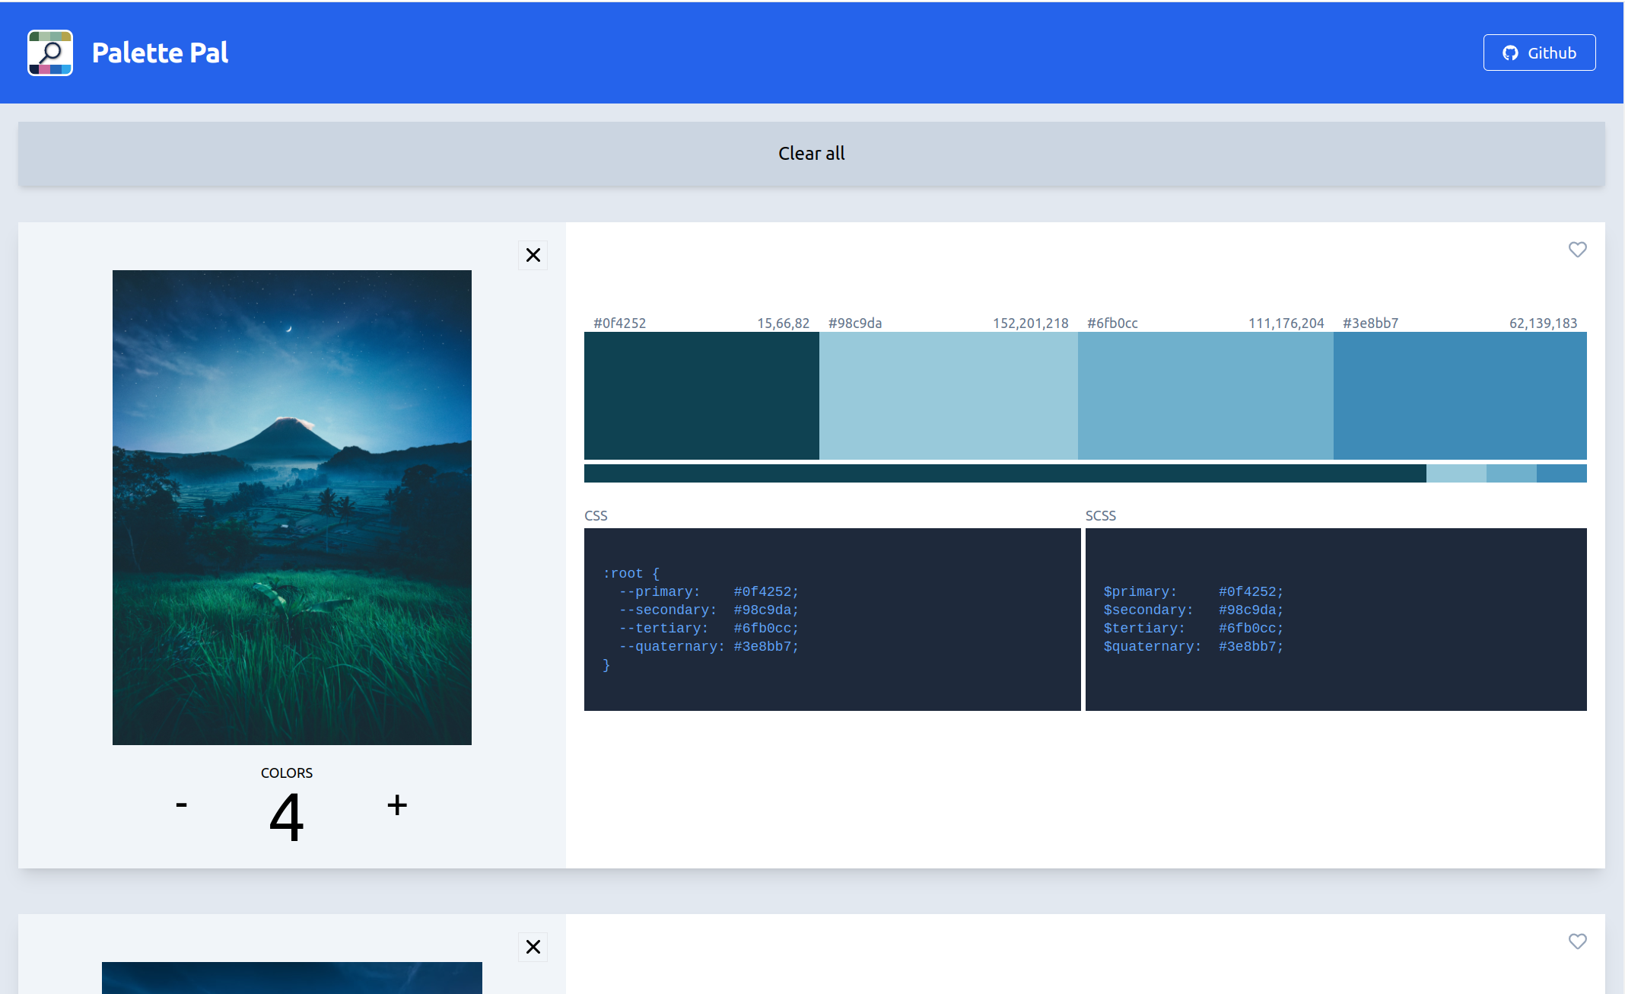Click the mountain landscape thumbnail
Viewport: 1625px width, 994px height.
[292, 506]
